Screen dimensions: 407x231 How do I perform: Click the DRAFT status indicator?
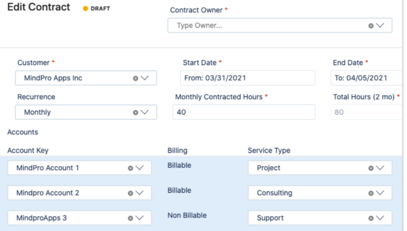[96, 8]
